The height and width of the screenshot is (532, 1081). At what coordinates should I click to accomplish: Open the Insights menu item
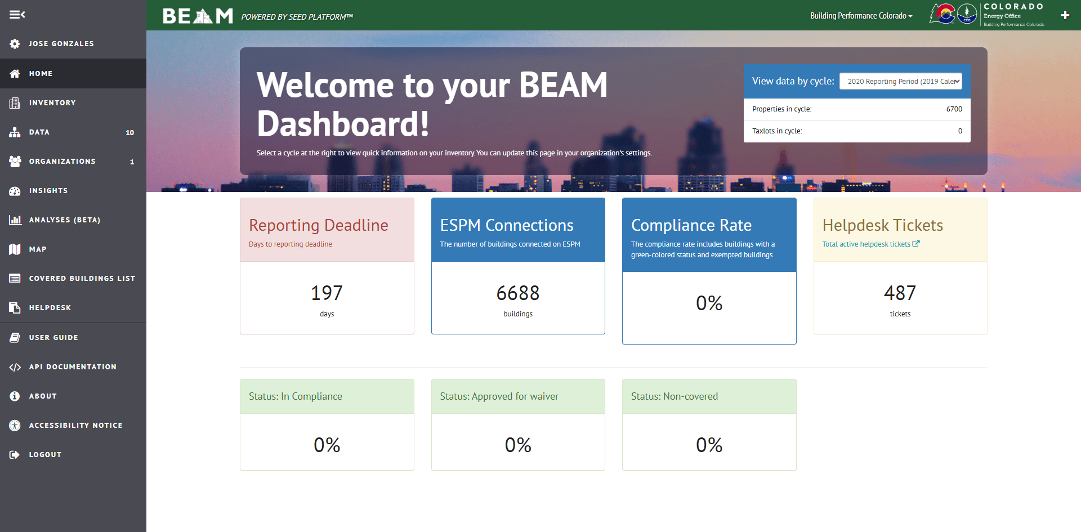[x=73, y=191]
